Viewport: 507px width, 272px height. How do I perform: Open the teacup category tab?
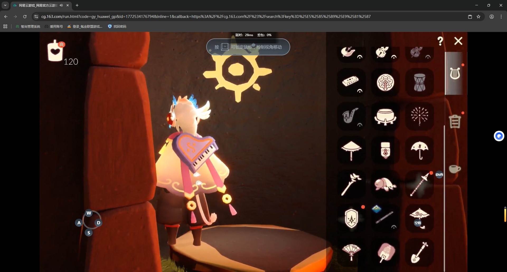click(x=455, y=169)
